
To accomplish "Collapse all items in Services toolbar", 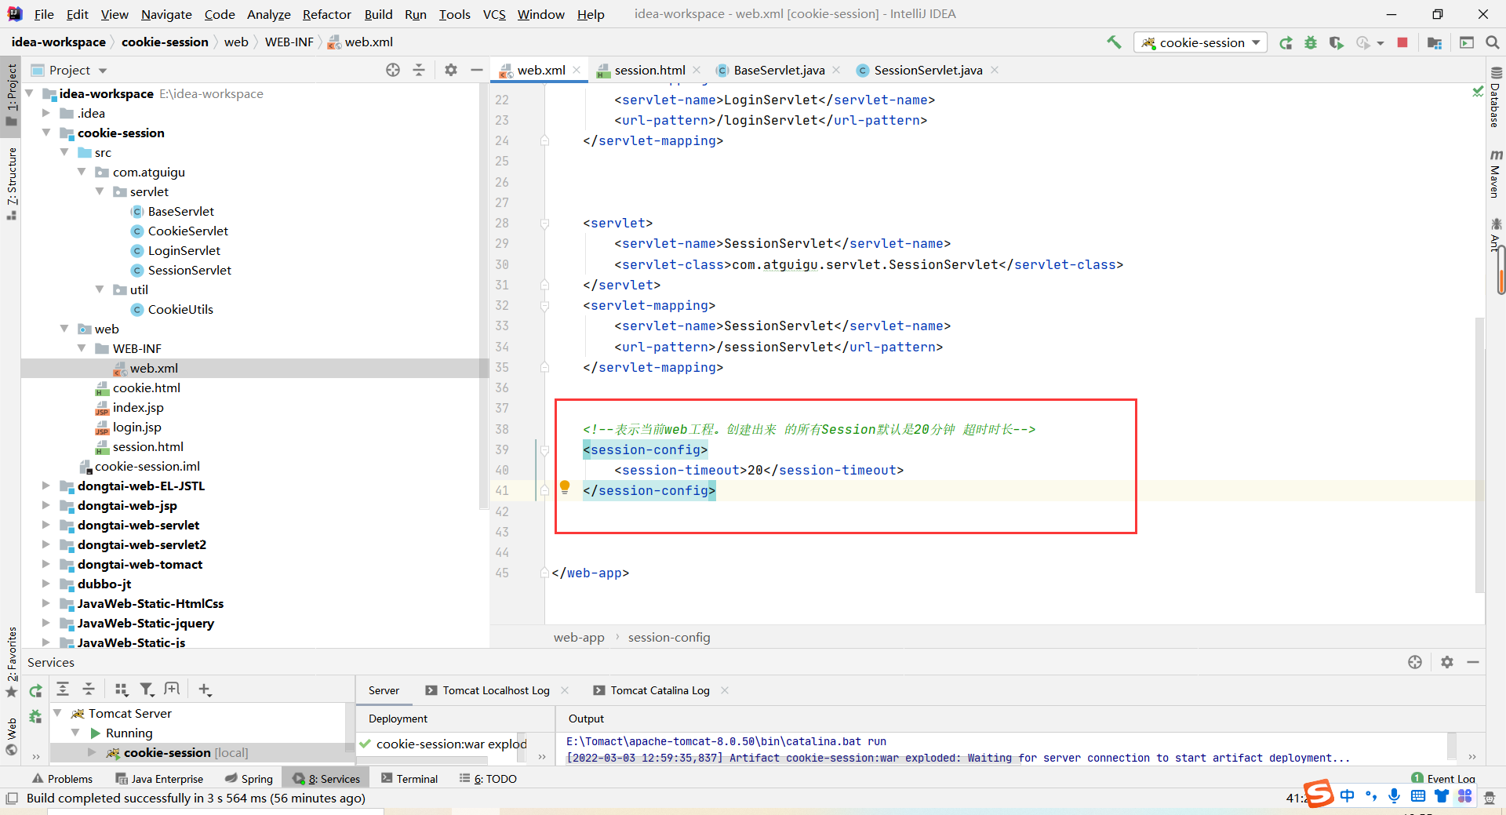I will [89, 689].
